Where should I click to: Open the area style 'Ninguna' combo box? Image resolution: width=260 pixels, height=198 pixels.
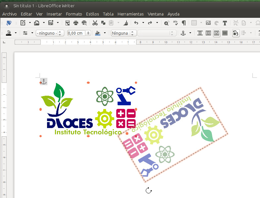pyautogui.click(x=124, y=33)
